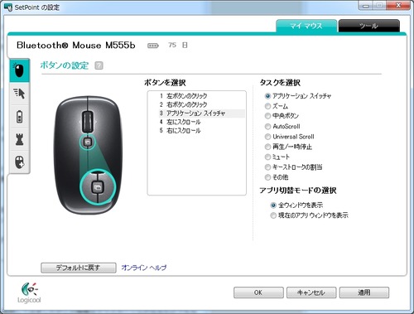
Task: Switch to the マイ マウス tab
Action: pyautogui.click(x=306, y=26)
